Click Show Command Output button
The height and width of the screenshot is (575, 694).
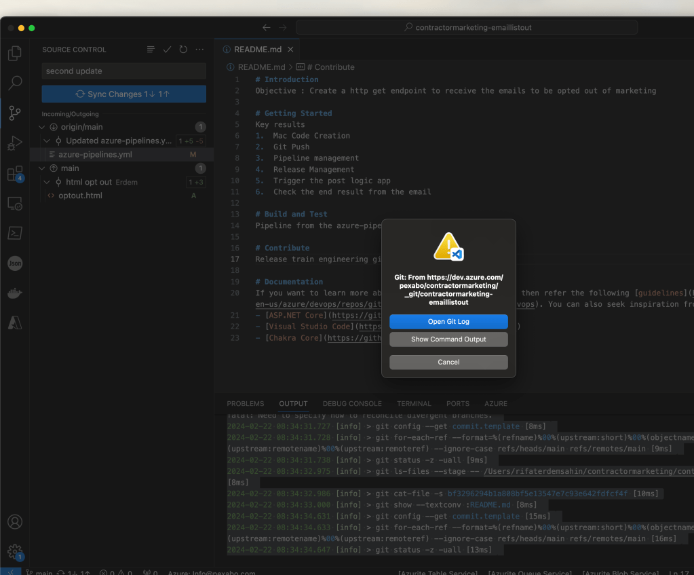tap(448, 339)
